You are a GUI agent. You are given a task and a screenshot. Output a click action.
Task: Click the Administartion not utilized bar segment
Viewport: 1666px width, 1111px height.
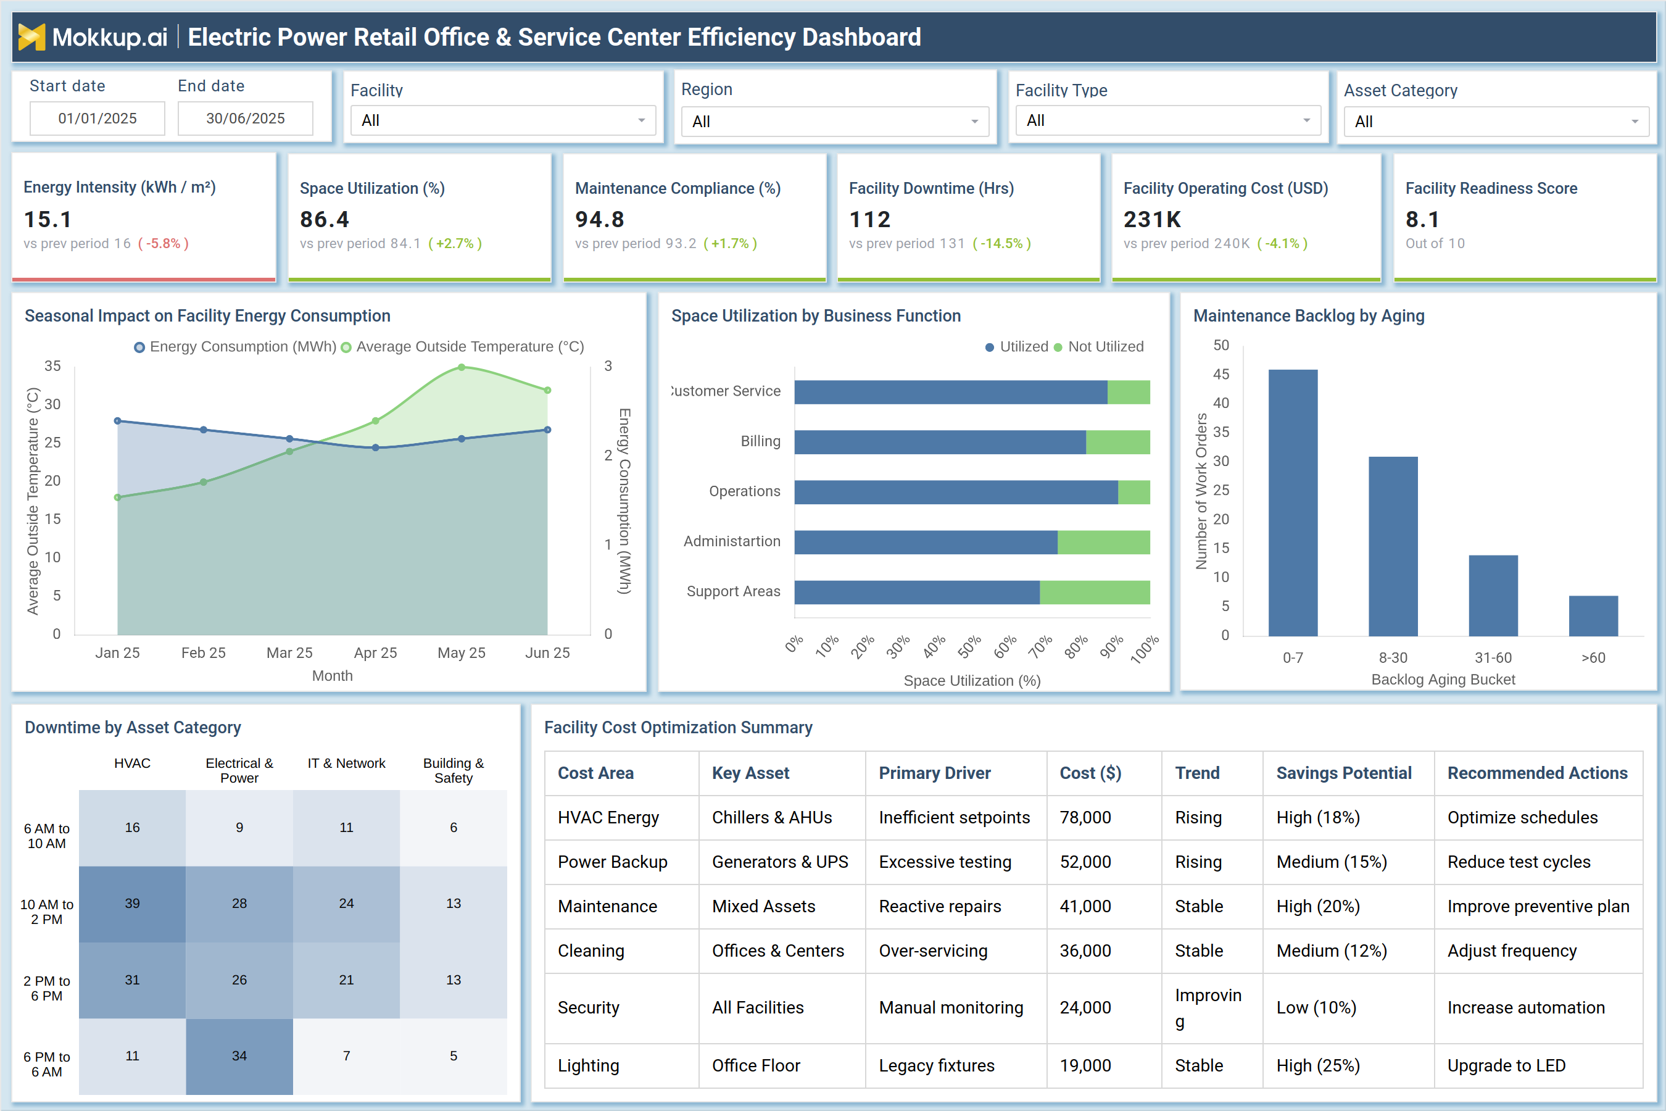(1104, 542)
